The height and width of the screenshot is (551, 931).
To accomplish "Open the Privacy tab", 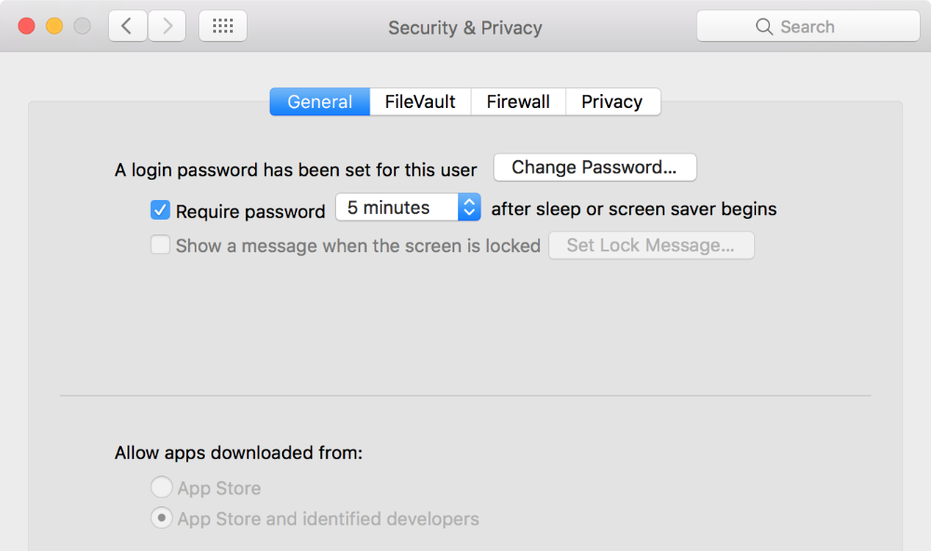I will pos(612,102).
